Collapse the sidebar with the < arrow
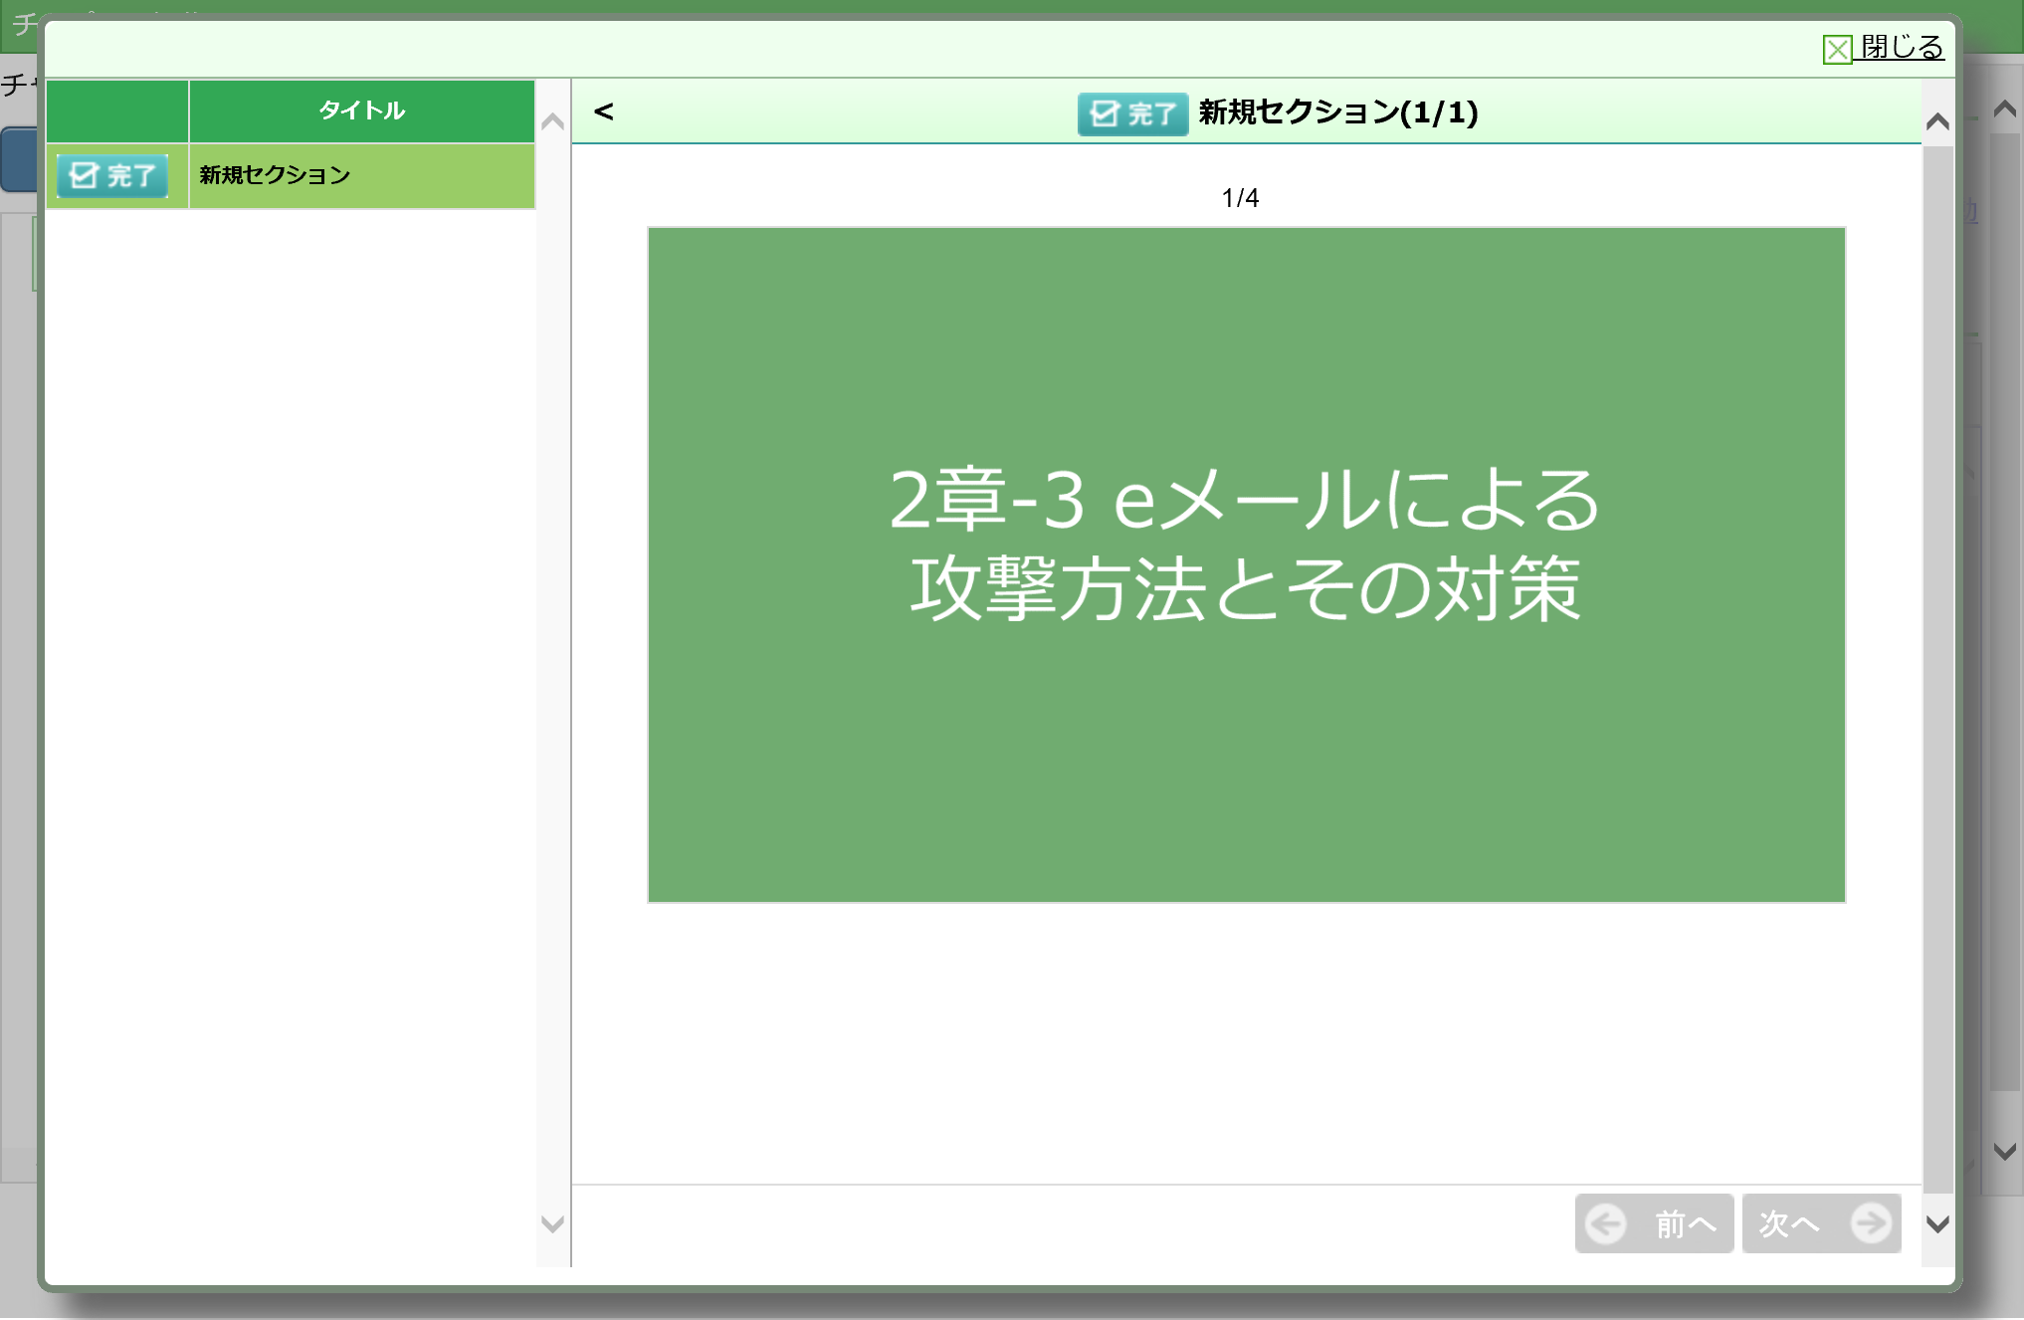The width and height of the screenshot is (2024, 1320). [603, 111]
